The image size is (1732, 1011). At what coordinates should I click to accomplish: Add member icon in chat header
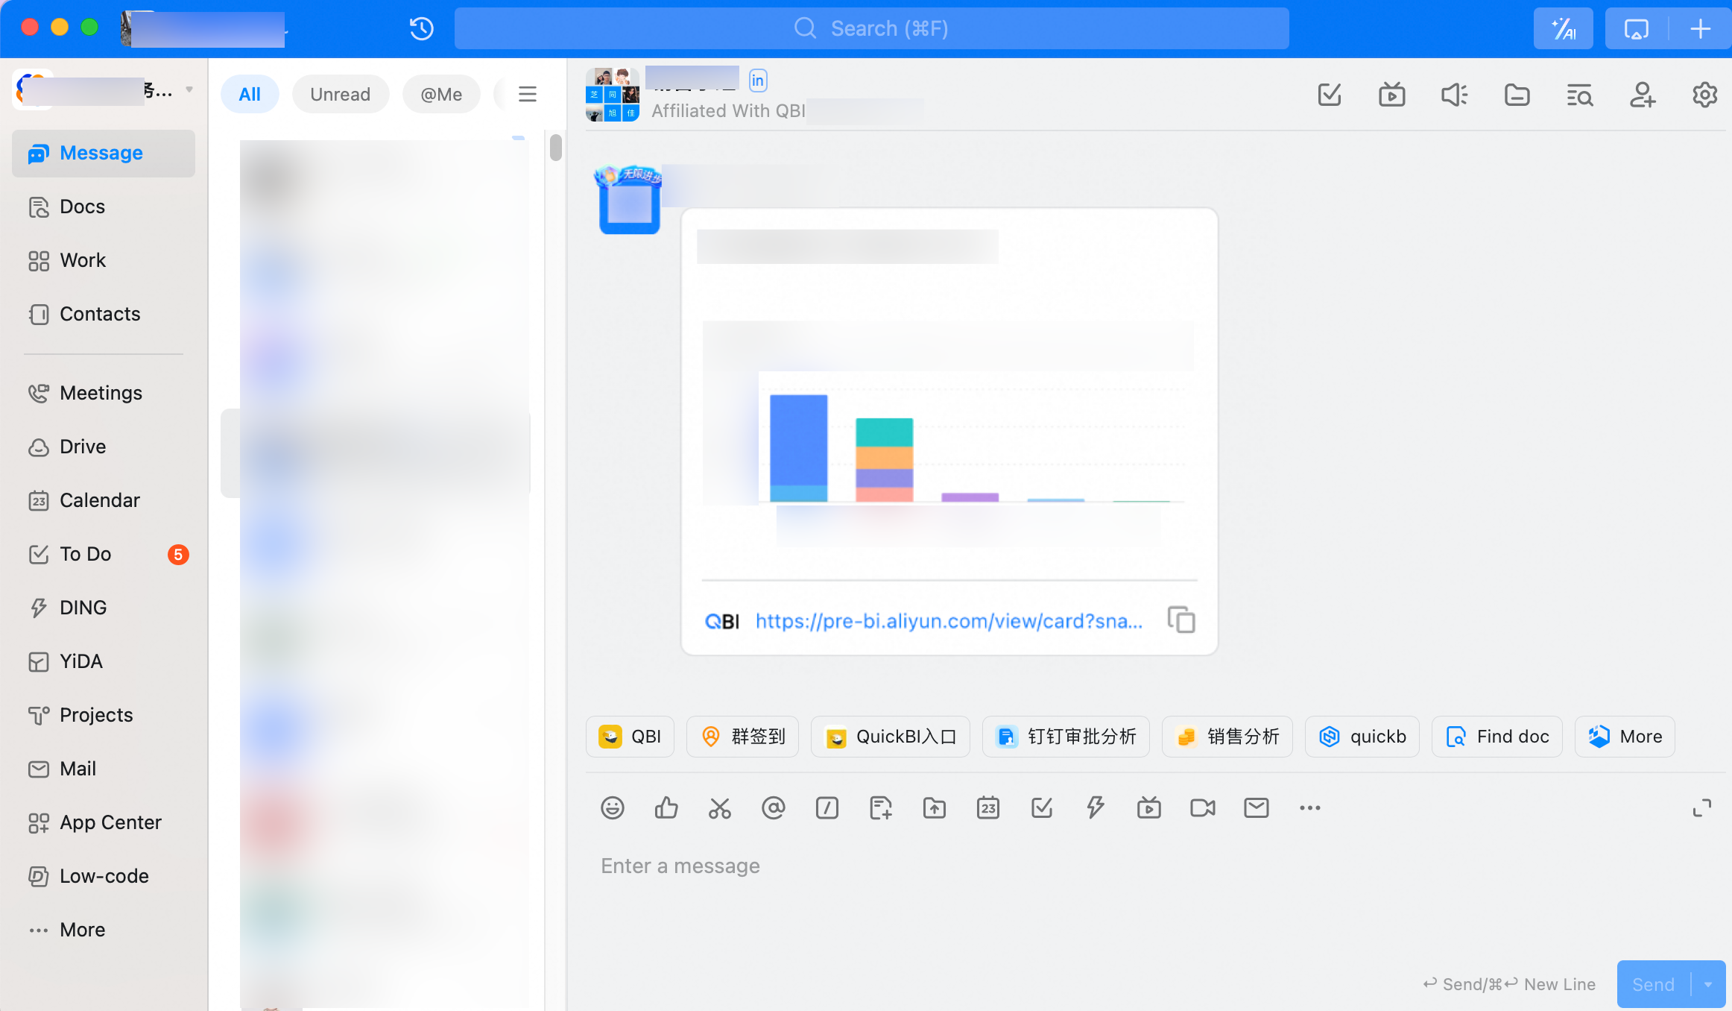point(1642,95)
